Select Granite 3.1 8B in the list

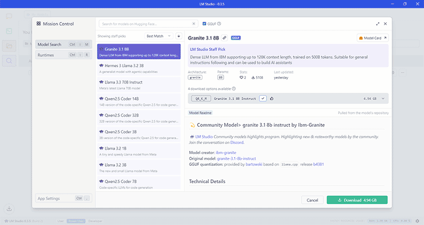139,51
